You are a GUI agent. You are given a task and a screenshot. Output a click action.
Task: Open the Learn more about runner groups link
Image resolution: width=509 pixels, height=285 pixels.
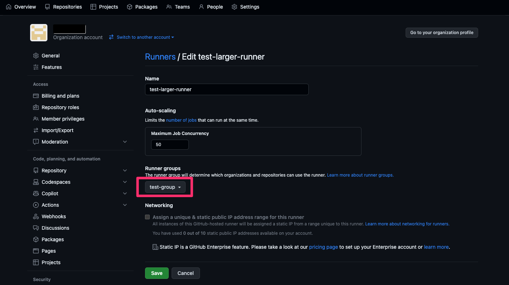pyautogui.click(x=360, y=175)
